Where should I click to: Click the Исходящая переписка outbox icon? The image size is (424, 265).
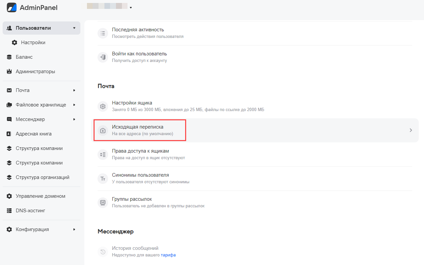[x=103, y=131]
